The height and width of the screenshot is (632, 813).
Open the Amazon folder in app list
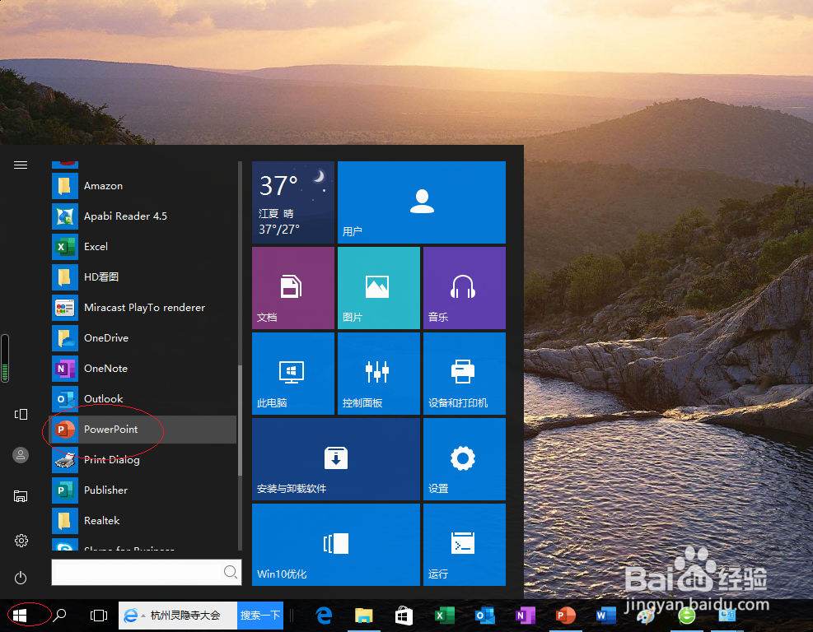pos(143,186)
